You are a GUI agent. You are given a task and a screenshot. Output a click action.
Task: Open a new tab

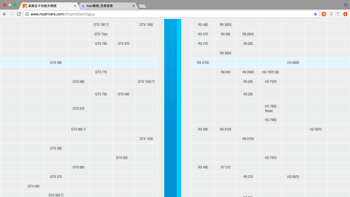pos(142,6)
